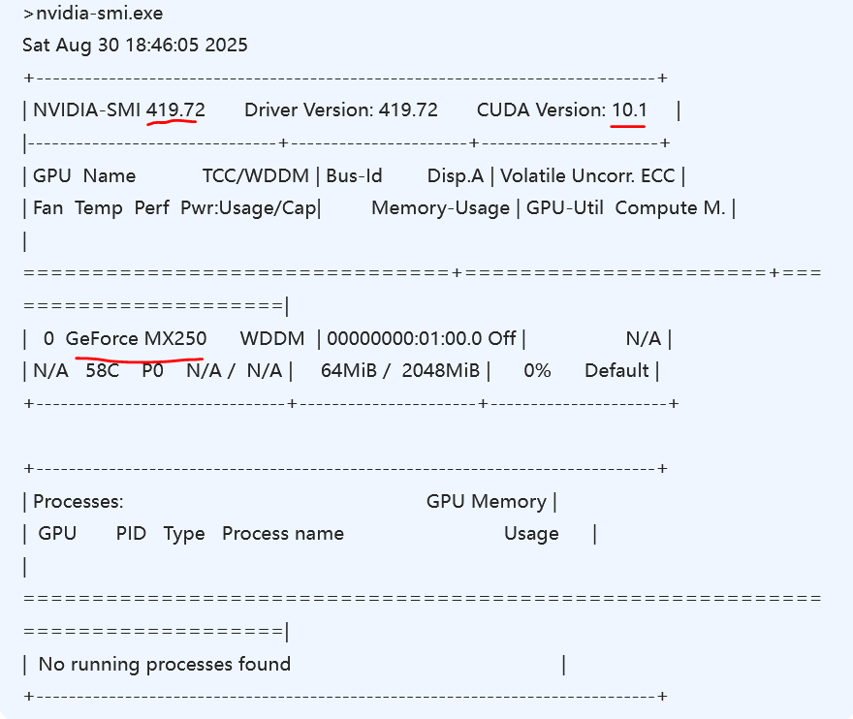
Task: Click the No running processes found message
Action: (165, 664)
